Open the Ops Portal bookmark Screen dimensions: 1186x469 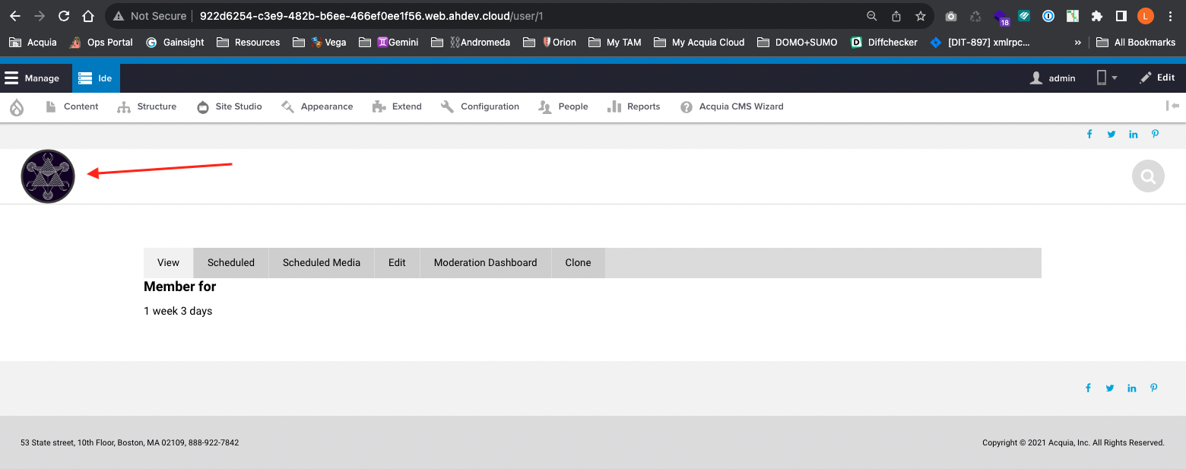coord(101,43)
